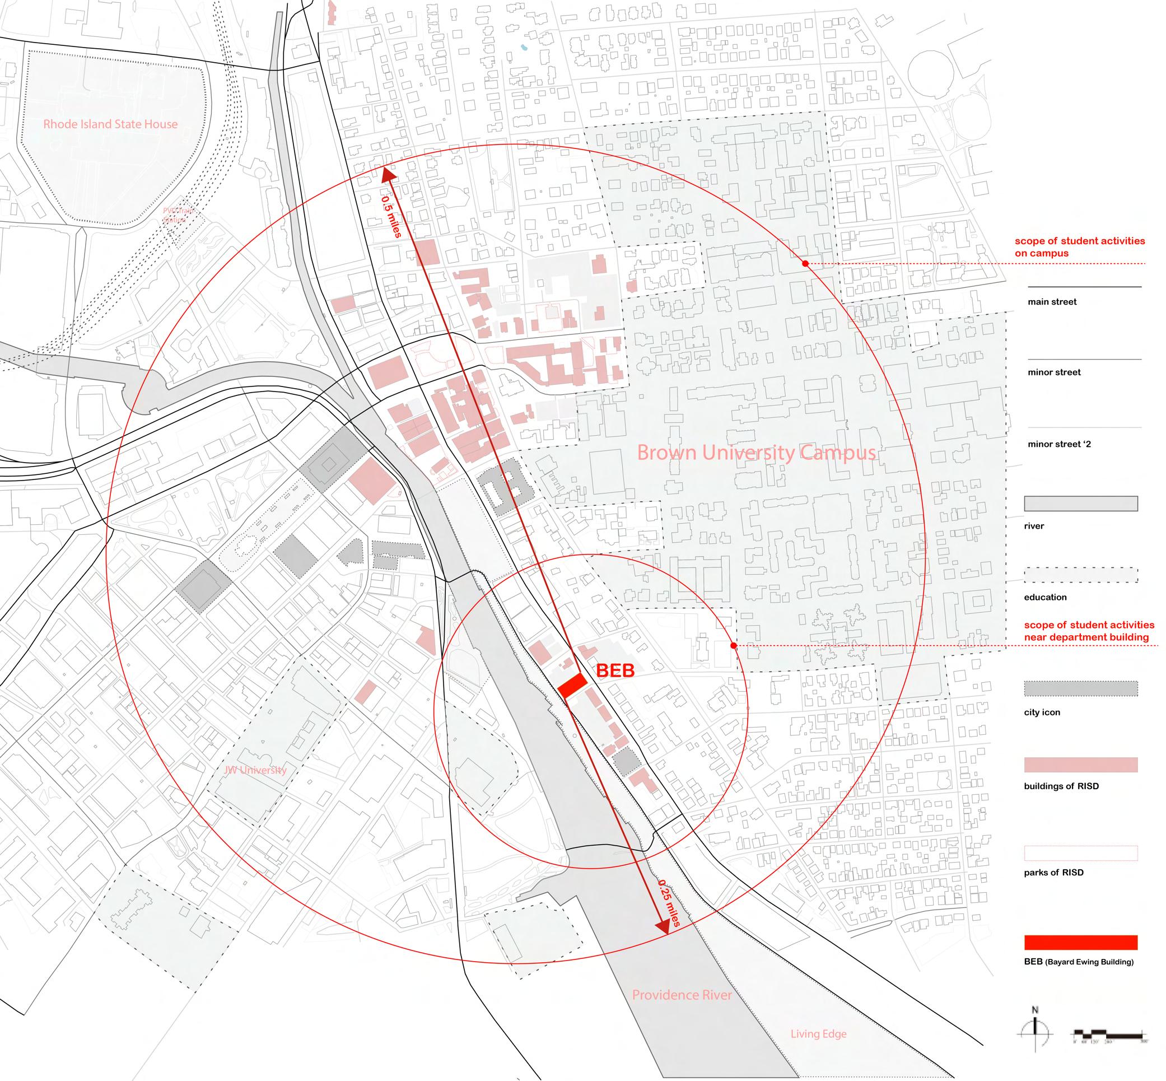
Task: Click the dark gray city icon swatch
Action: (x=1081, y=688)
